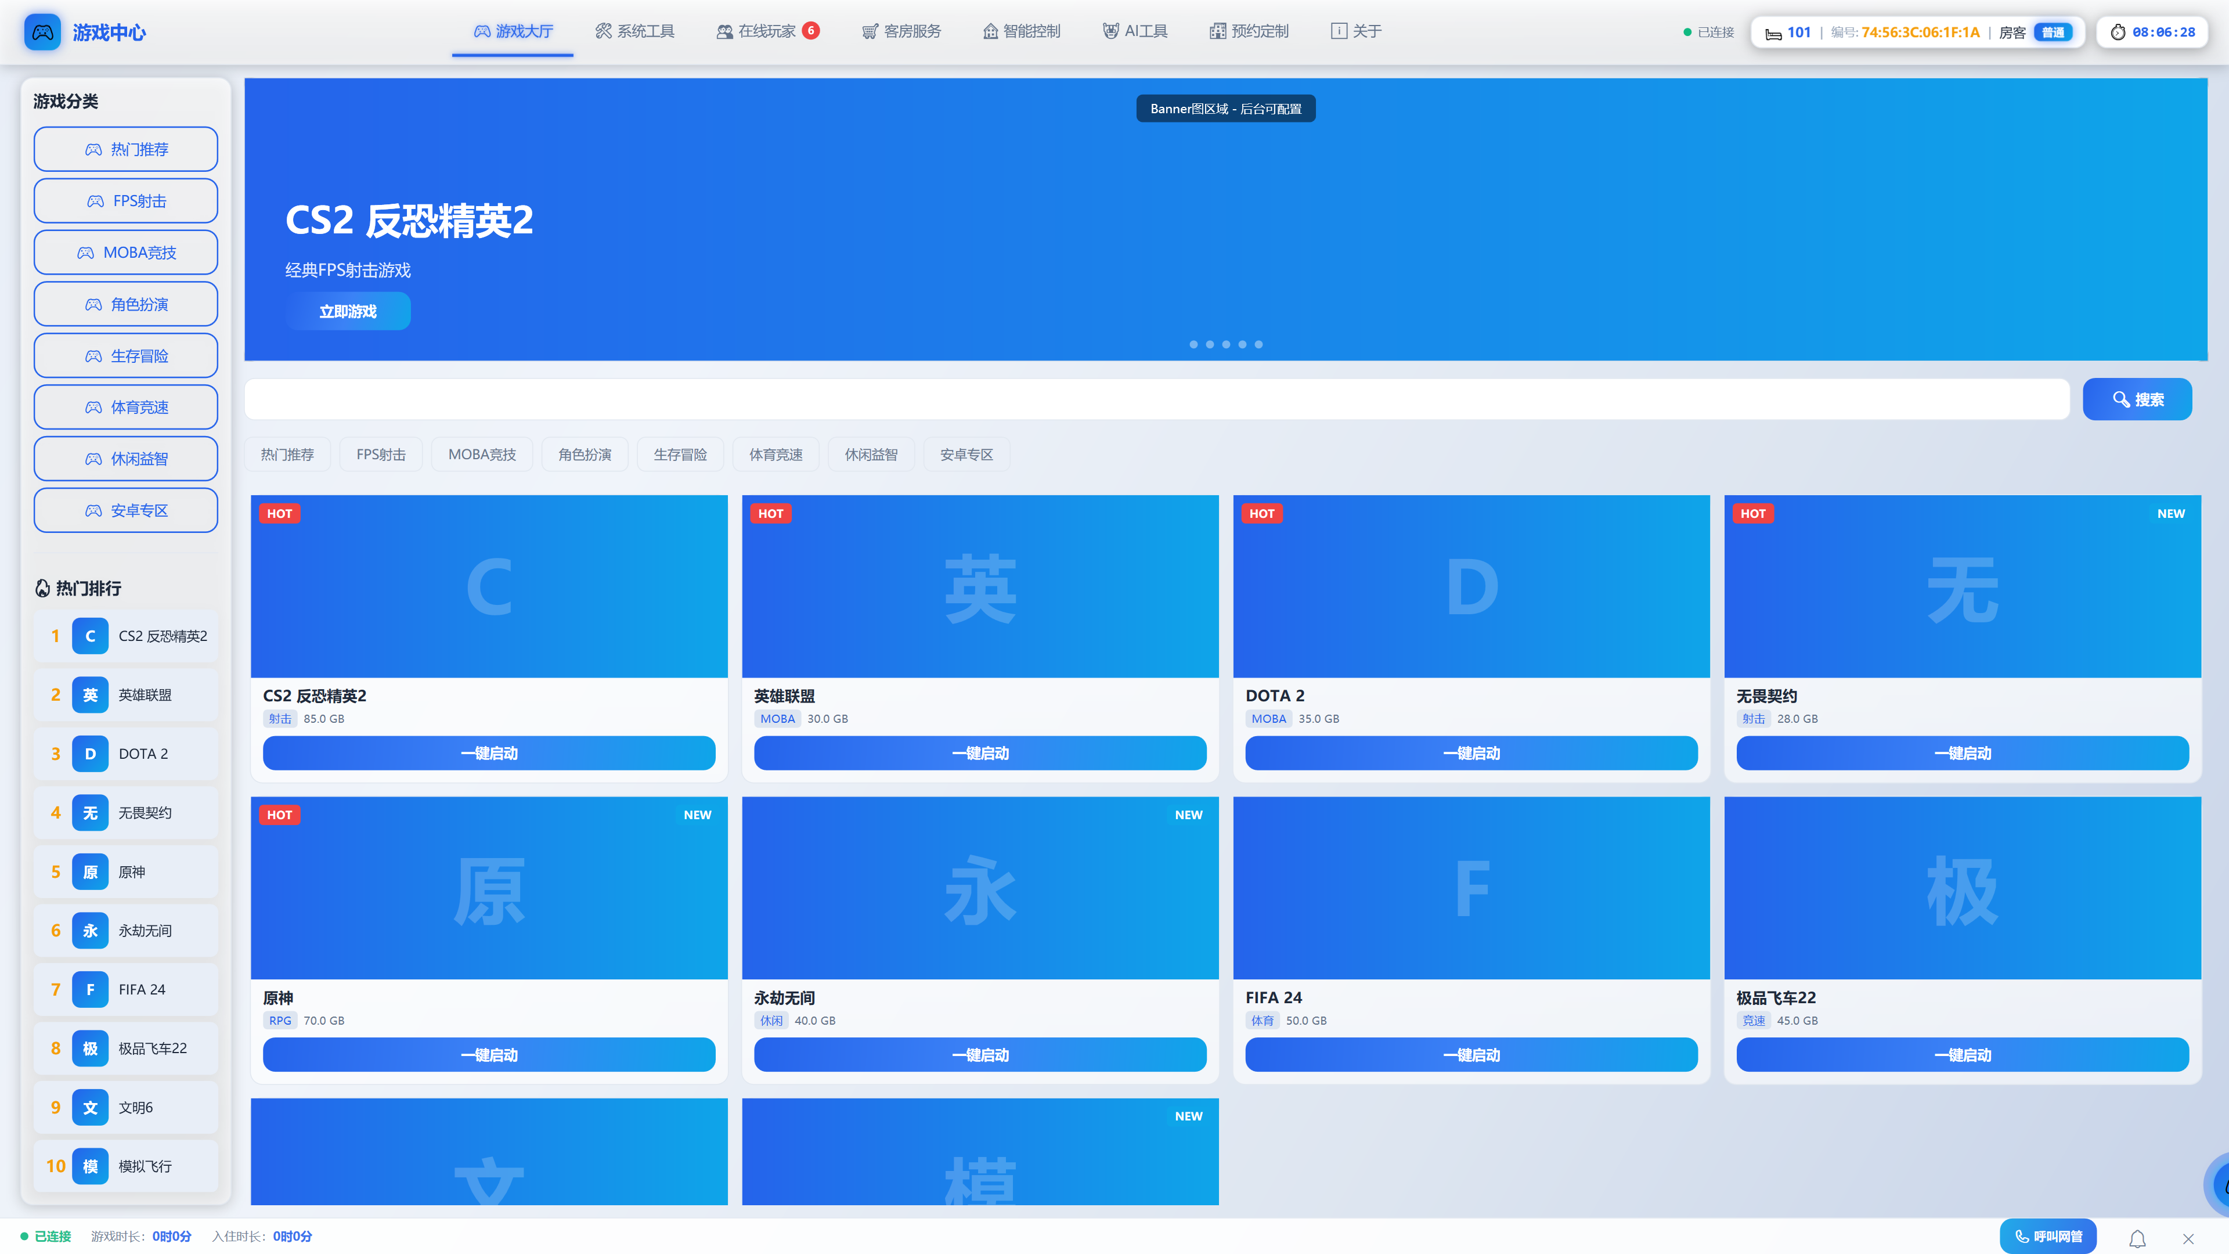
Task: Open the 客房服务 tab
Action: [901, 31]
